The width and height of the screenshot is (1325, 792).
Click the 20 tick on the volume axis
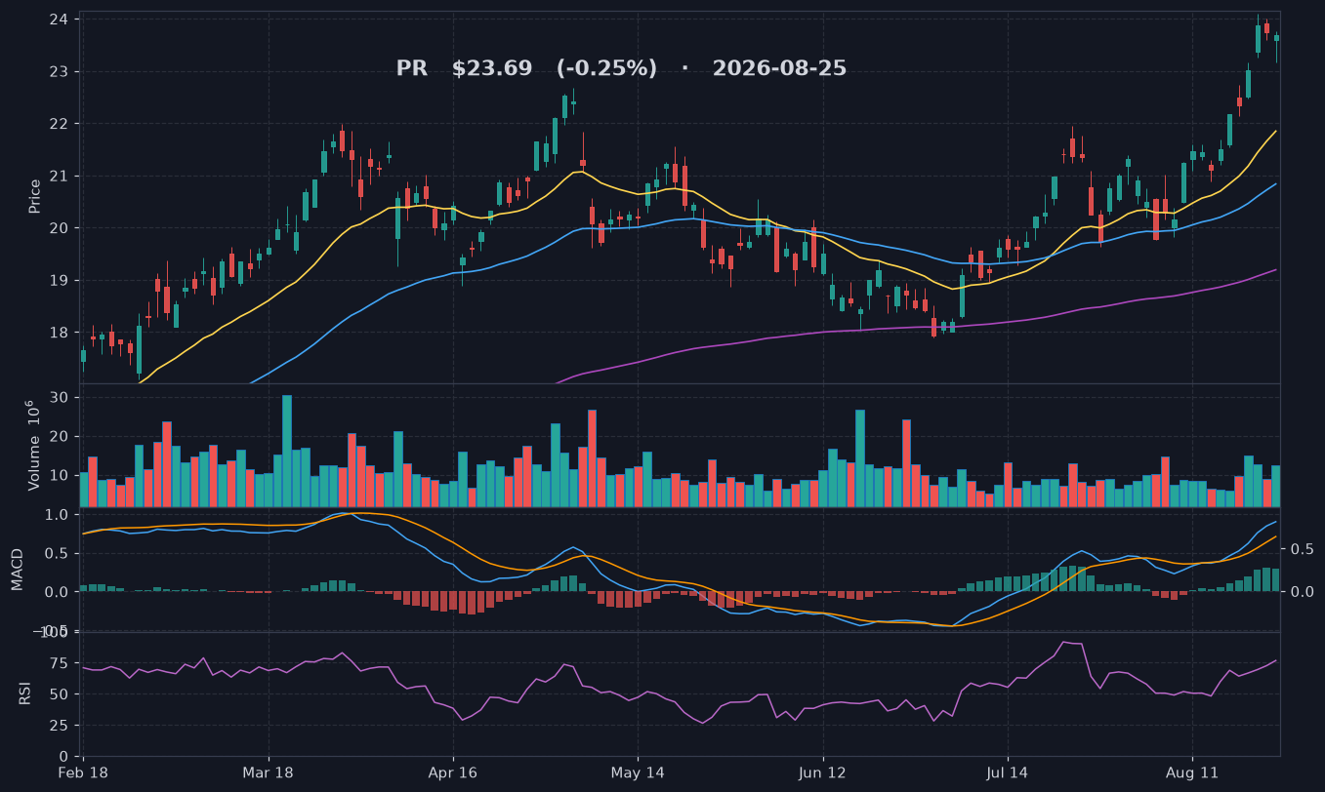59,436
